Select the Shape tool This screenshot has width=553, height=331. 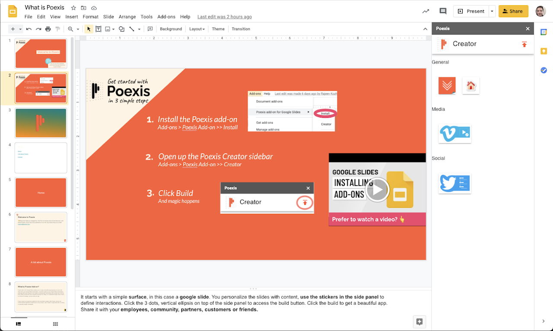122,29
